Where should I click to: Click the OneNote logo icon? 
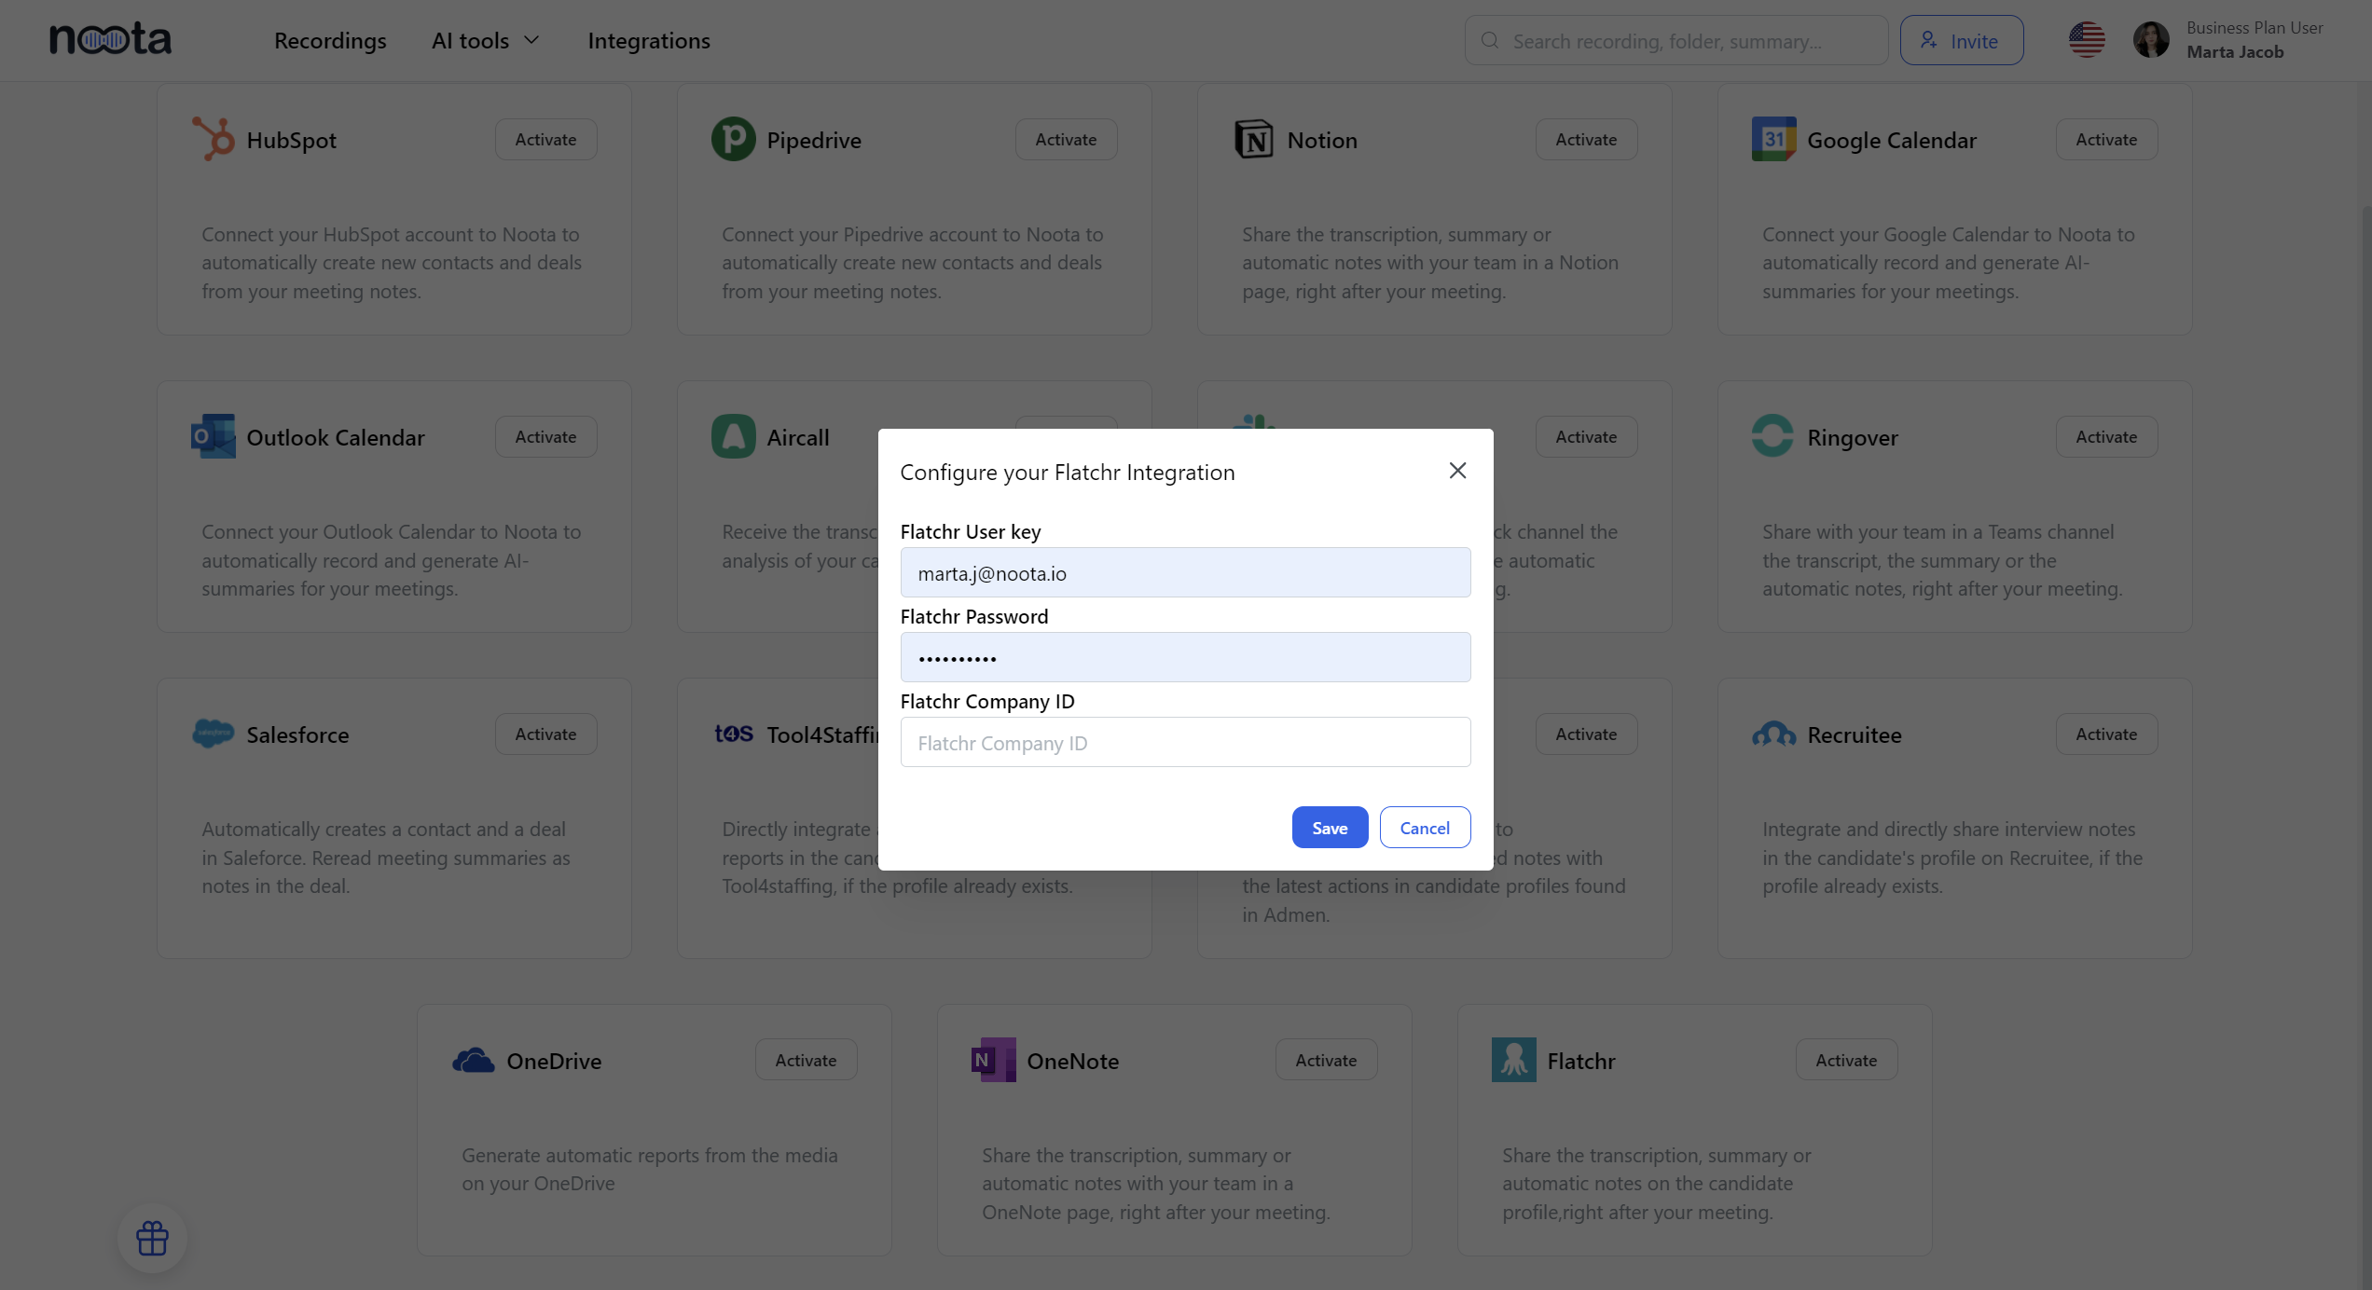point(993,1060)
